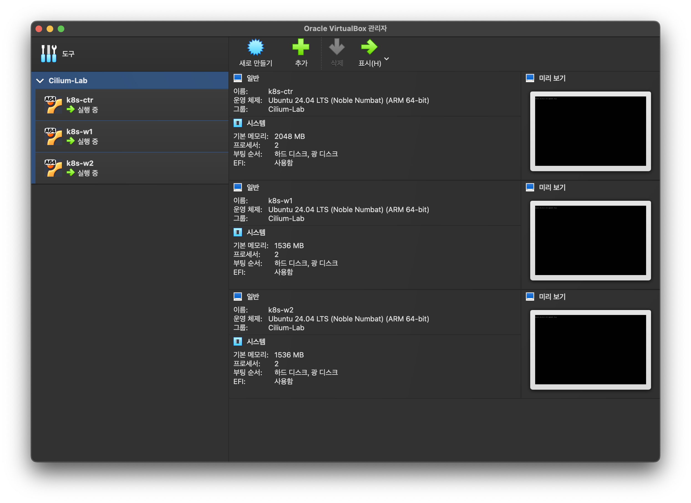Open k8s-ctr System (시스템) section header
Screen dimensions: 691x503
point(256,123)
